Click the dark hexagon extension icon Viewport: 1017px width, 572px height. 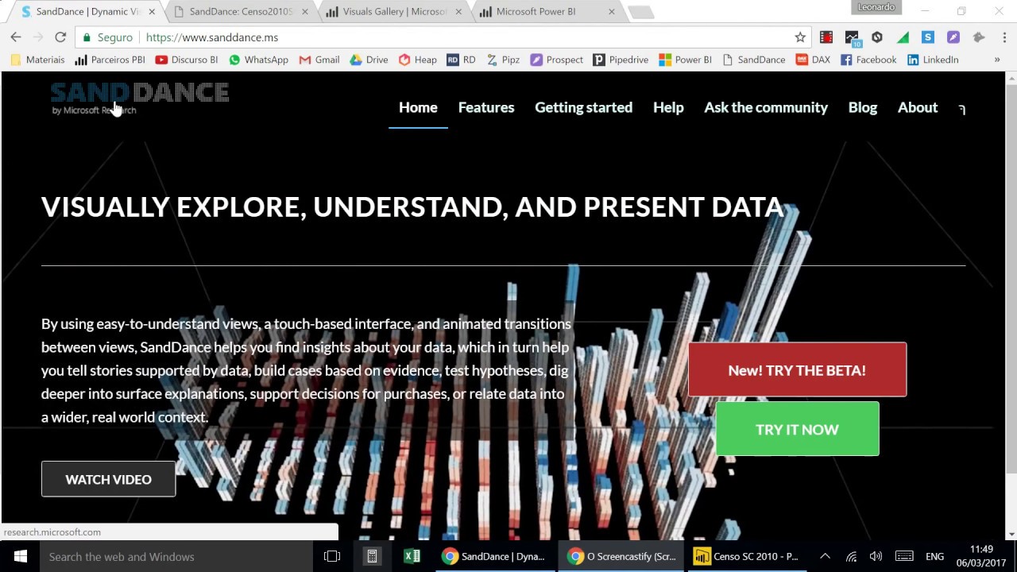coord(877,37)
